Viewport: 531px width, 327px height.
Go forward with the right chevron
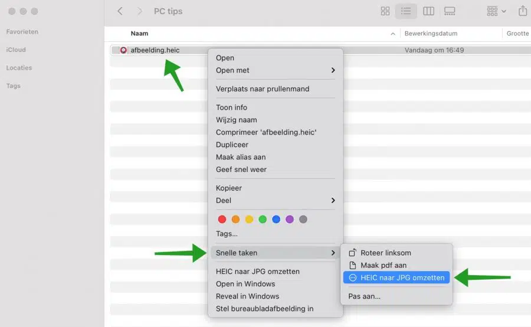139,11
